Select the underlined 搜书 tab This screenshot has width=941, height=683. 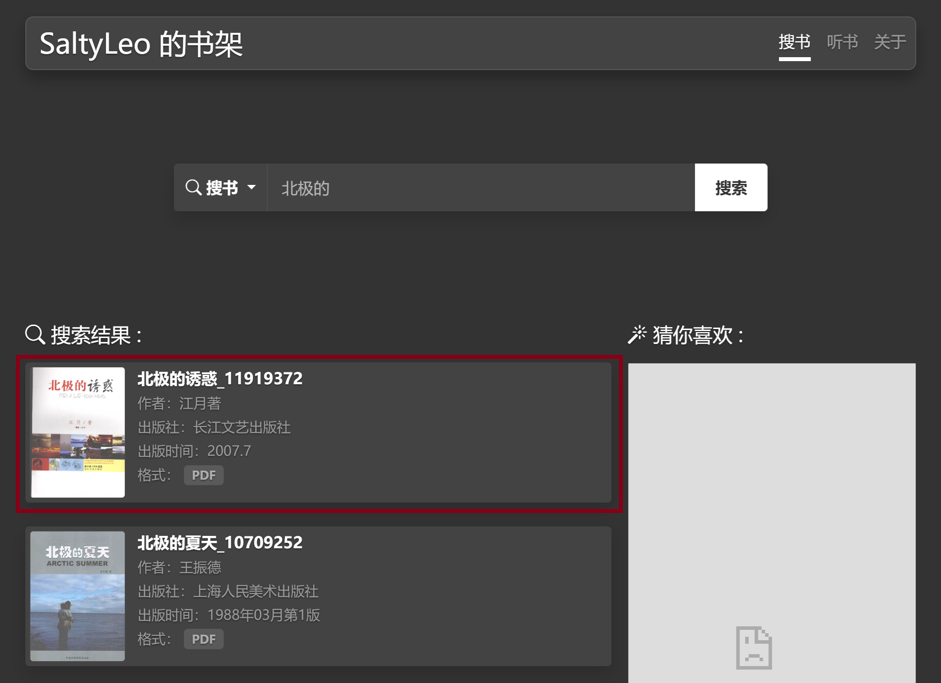794,42
